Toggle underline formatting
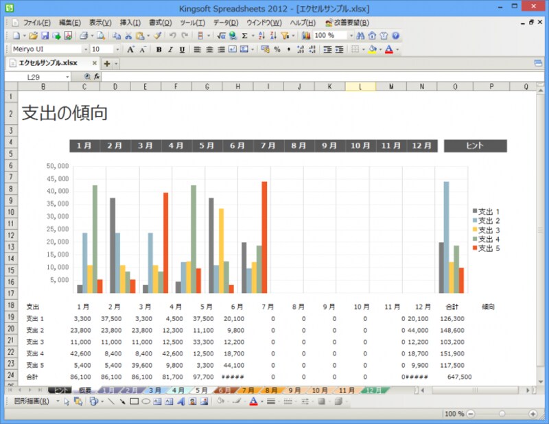Screen dimensions: 549x424 [x=181, y=49]
